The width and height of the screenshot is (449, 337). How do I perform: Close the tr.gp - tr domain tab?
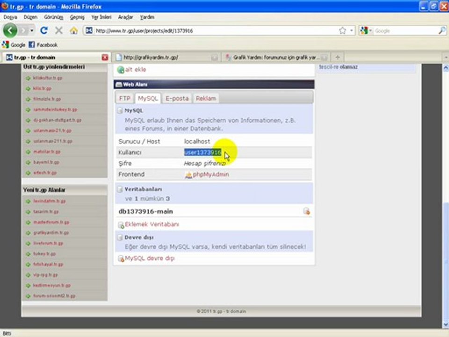(x=105, y=57)
